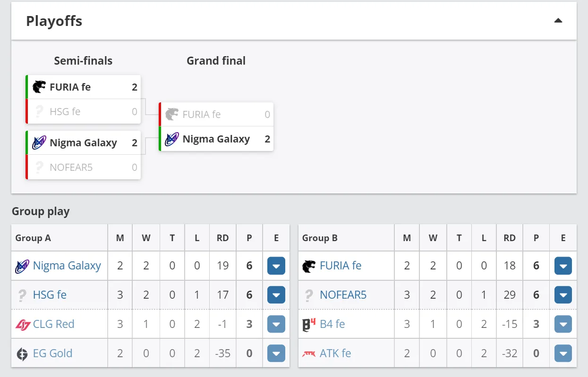The width and height of the screenshot is (588, 377).
Task: Click RD column header in Group A
Action: pos(222,238)
